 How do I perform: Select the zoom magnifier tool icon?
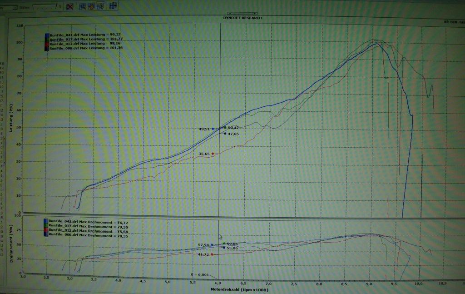pos(83,6)
